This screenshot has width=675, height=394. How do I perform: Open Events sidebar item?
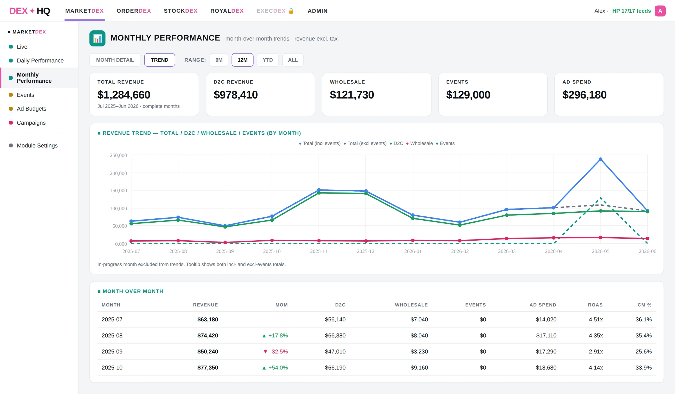click(39, 95)
